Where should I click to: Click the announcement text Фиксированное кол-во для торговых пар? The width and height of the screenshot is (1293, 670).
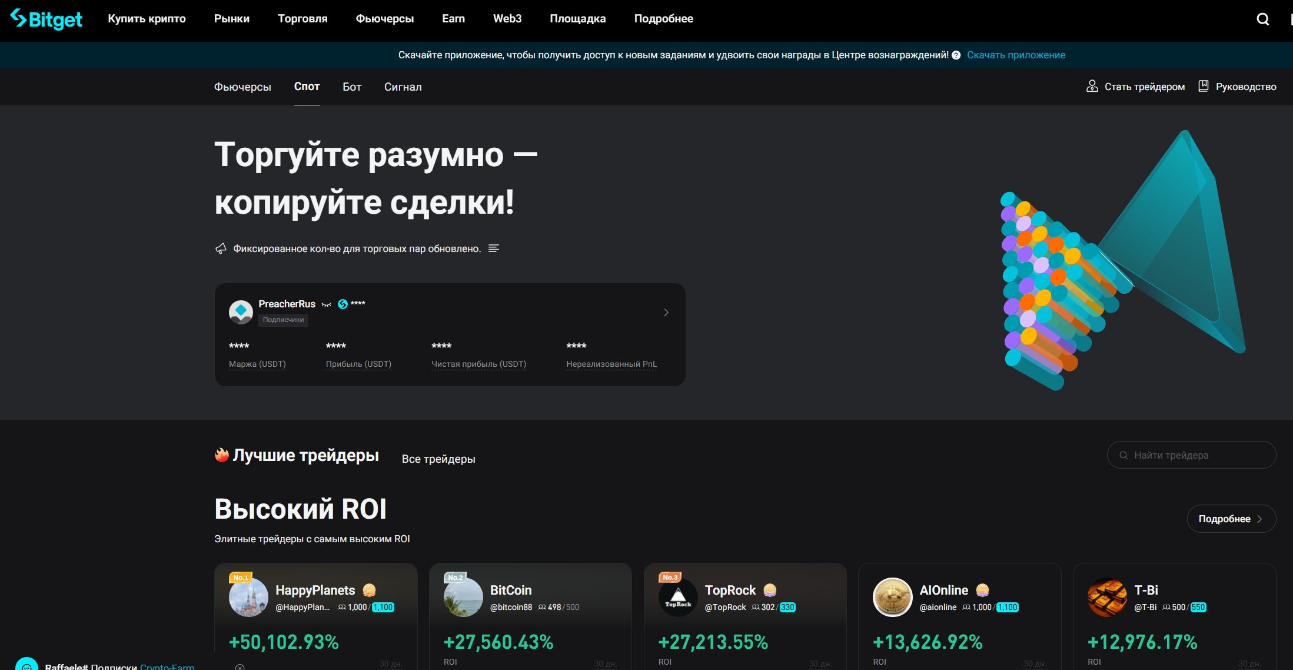coord(357,248)
